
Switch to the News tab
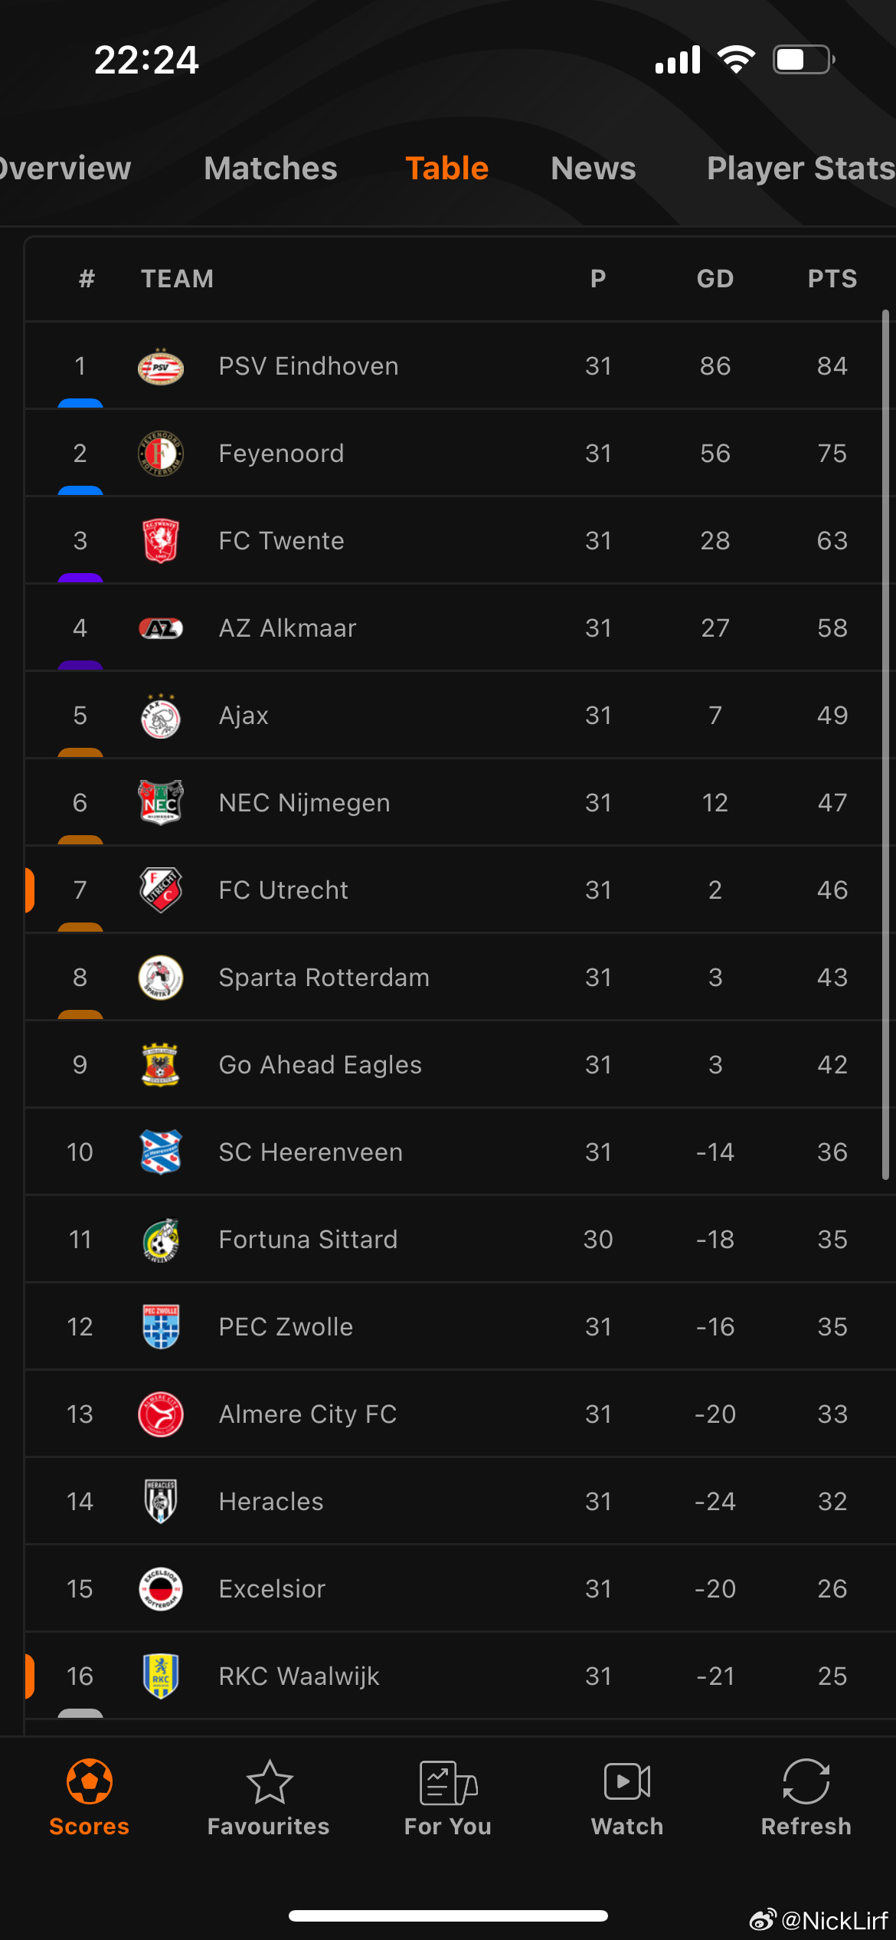coord(594,168)
